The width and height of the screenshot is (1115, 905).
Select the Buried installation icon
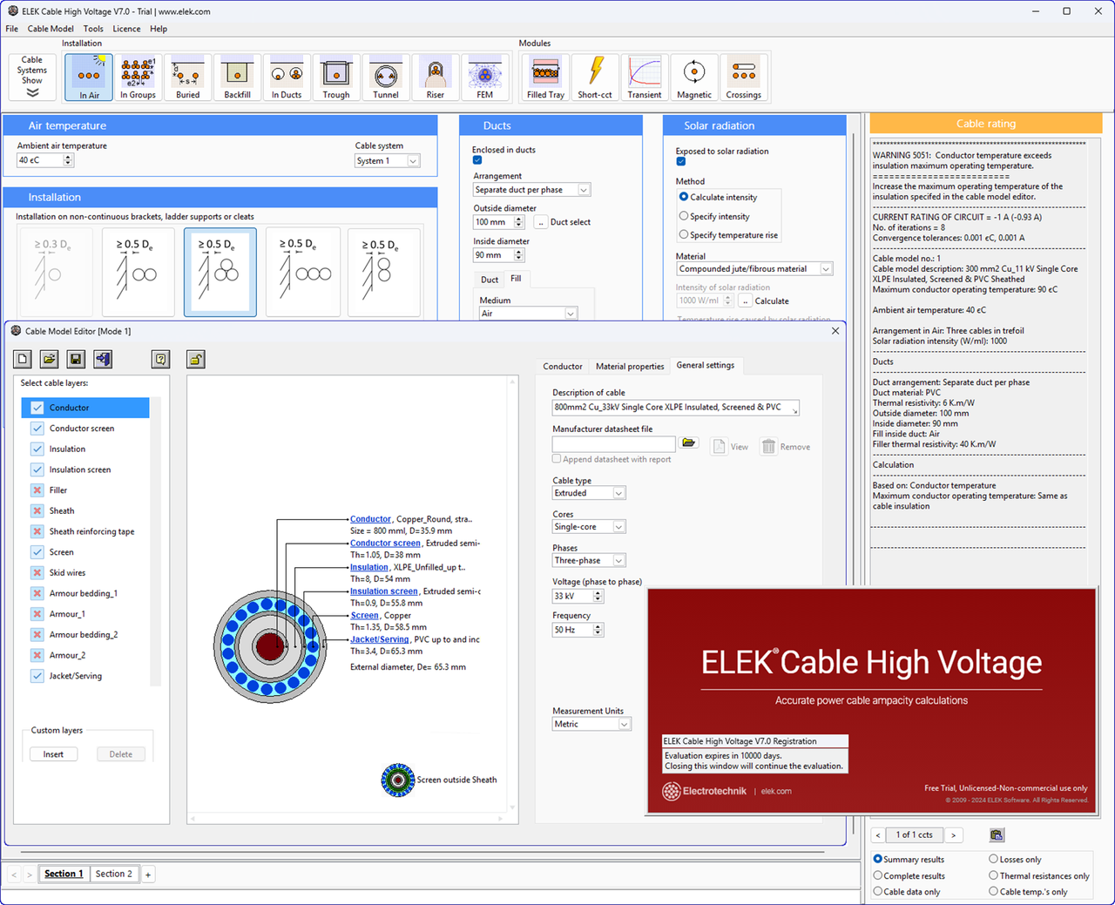point(187,78)
